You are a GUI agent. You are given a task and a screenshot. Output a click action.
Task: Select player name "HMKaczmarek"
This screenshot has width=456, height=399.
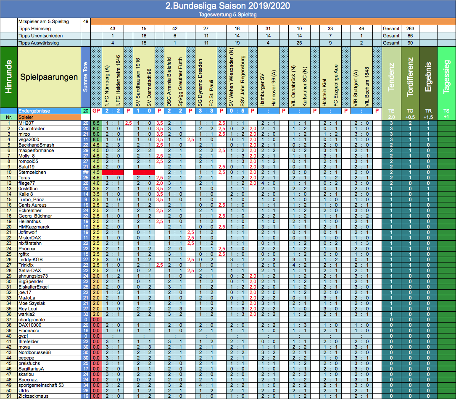[x=34, y=227]
